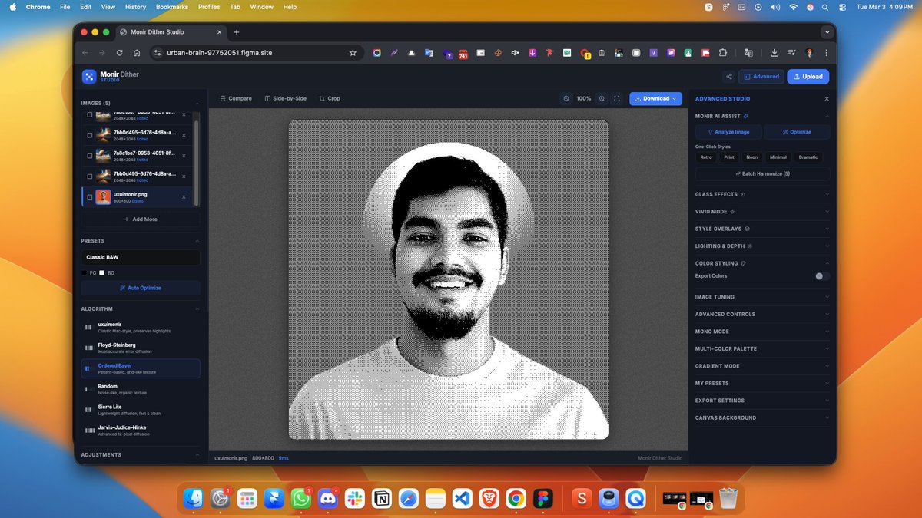Tick checkbox beside the 7a8c1be7-0953-4051 image
Viewport: 922px width, 518px height.
click(90, 156)
